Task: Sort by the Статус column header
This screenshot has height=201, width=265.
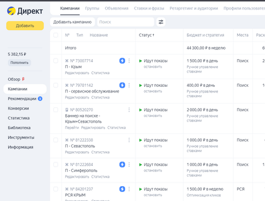Action: pyautogui.click(x=146, y=35)
